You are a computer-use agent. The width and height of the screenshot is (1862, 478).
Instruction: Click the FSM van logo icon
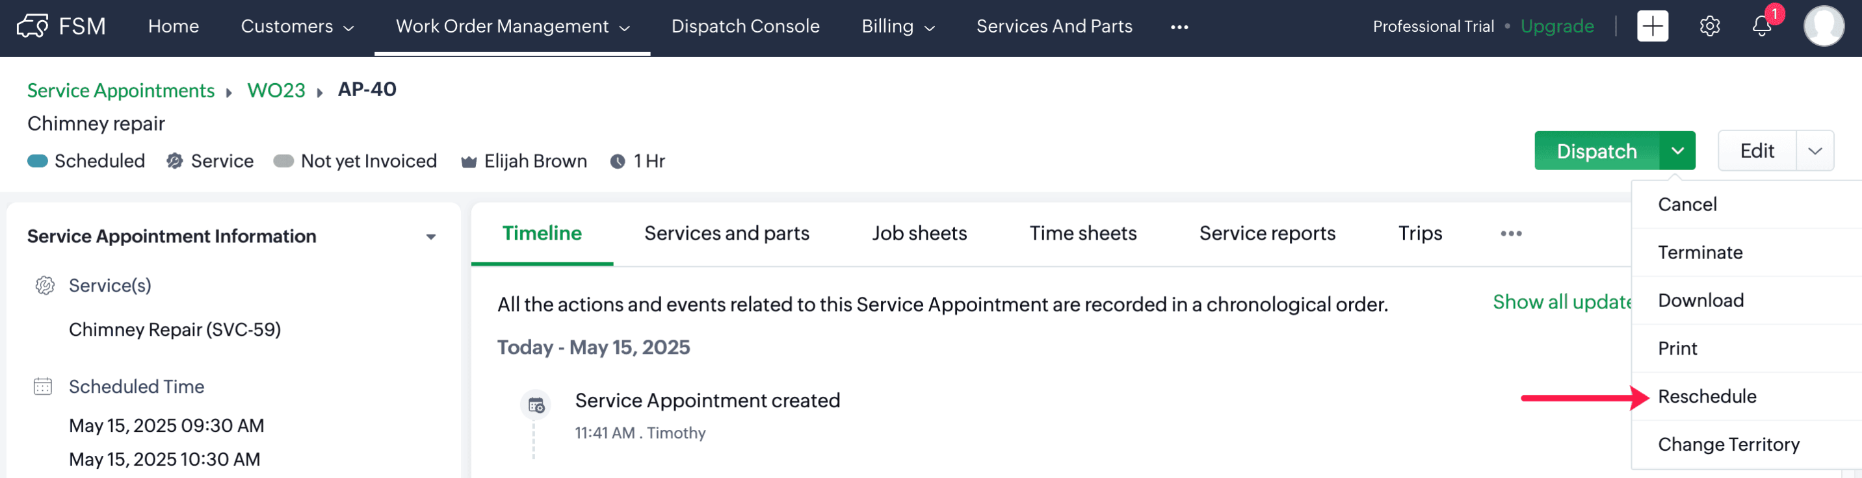(32, 27)
